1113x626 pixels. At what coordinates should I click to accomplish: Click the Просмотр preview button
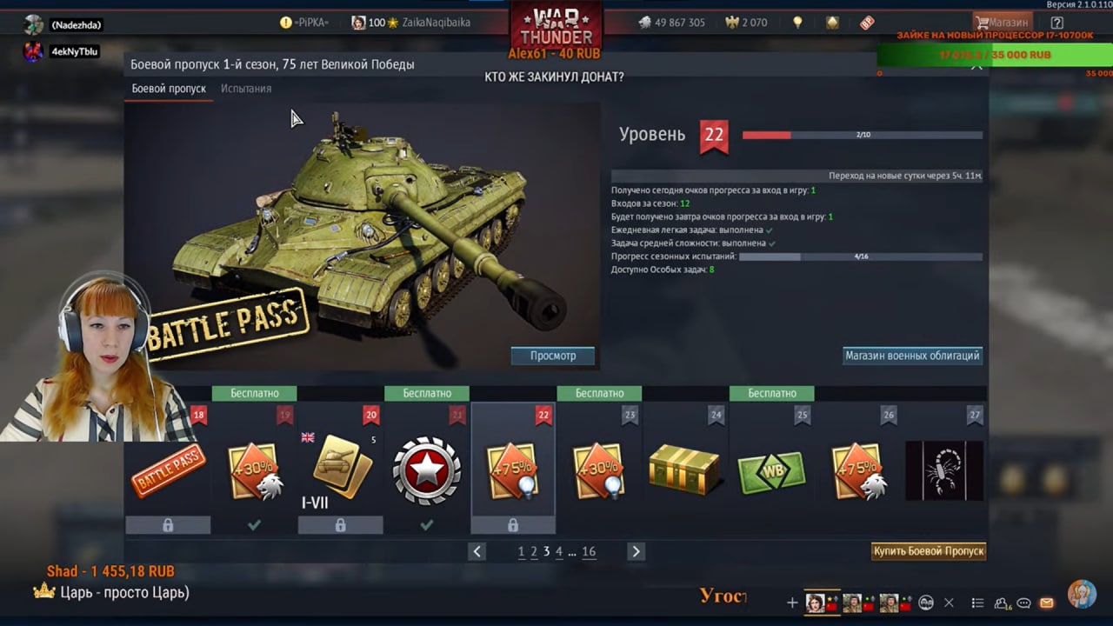pyautogui.click(x=553, y=356)
